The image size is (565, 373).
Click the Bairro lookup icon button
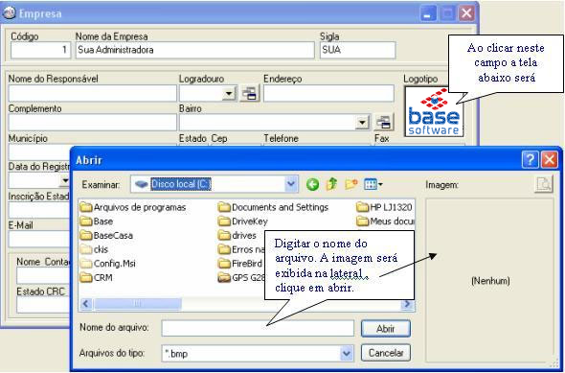[384, 123]
